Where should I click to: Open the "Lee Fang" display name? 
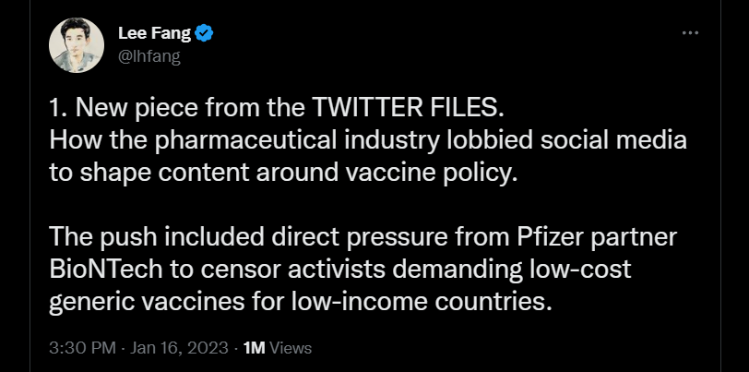[x=153, y=35]
